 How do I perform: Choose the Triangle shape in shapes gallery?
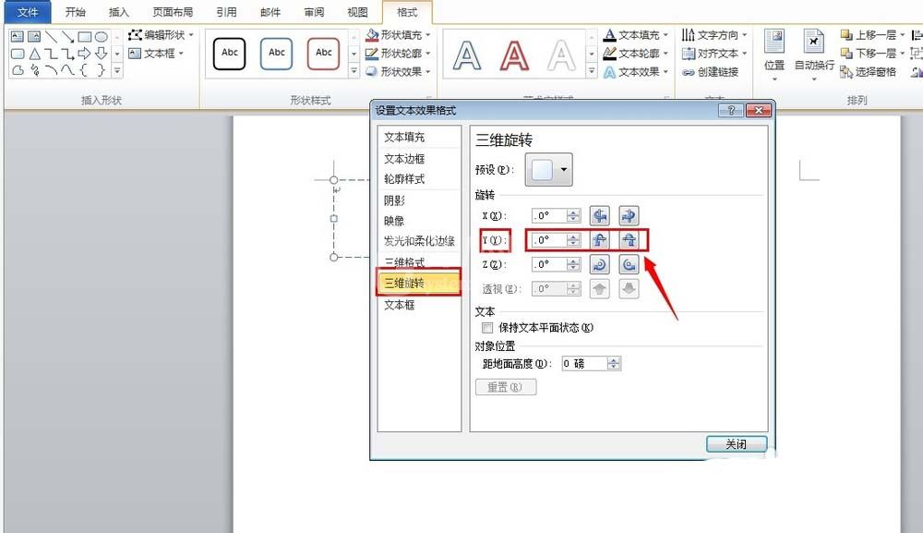(35, 54)
